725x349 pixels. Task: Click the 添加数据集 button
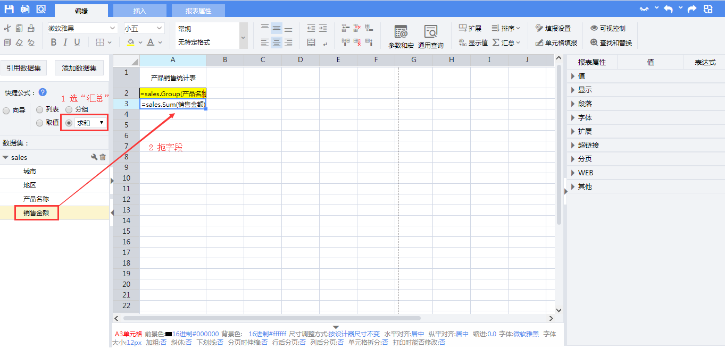pyautogui.click(x=79, y=67)
